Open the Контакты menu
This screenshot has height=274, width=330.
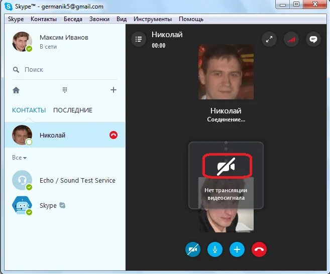click(44, 19)
